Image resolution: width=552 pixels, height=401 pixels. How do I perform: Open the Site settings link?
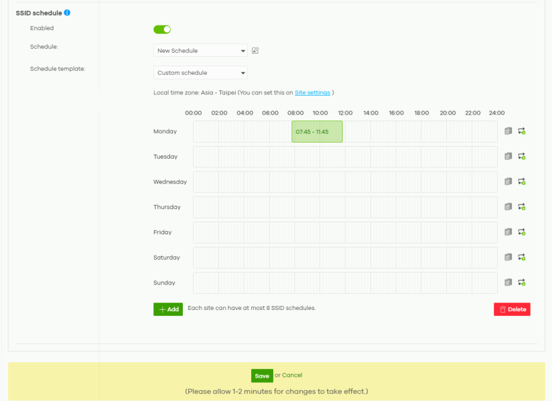[x=312, y=92]
